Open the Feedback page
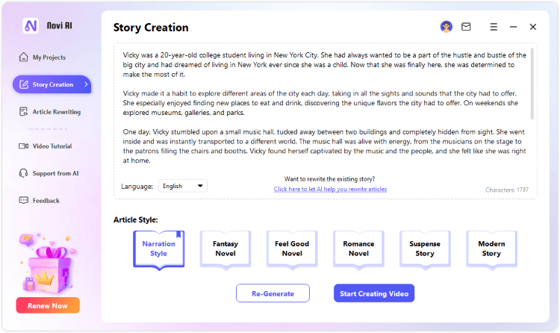560x333 pixels. [x=40, y=200]
